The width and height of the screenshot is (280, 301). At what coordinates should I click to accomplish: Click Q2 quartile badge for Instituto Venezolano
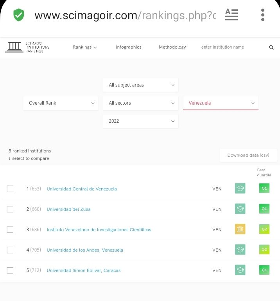264,229
